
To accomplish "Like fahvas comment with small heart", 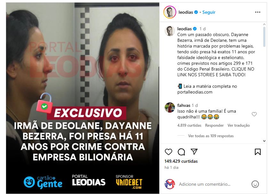I will point(254,114).
